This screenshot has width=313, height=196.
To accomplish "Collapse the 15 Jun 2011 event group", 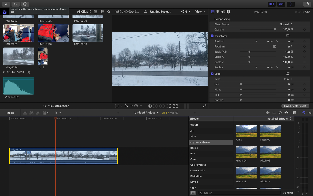I will pos(4,72).
